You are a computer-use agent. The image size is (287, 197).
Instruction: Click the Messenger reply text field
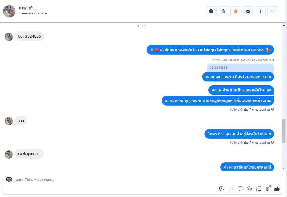coord(143,180)
